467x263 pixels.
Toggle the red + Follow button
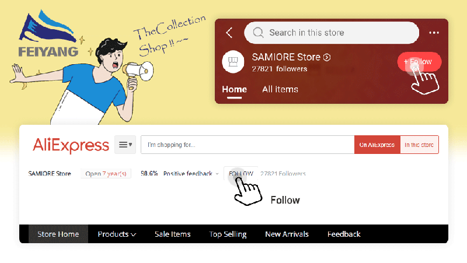coord(419,62)
